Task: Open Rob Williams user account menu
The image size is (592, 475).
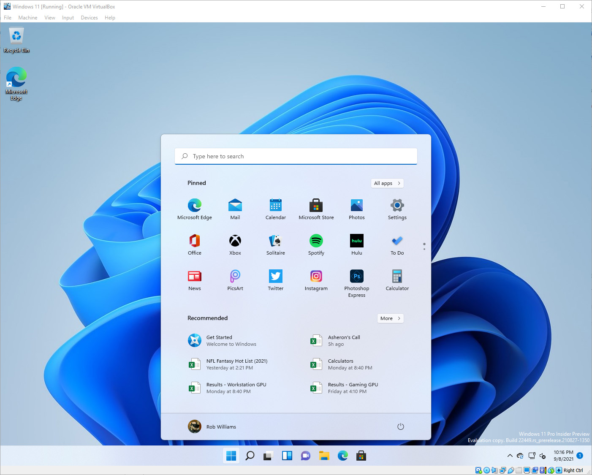Action: coord(212,426)
